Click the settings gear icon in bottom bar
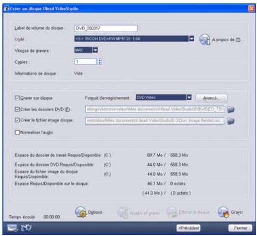 tap(26, 228)
